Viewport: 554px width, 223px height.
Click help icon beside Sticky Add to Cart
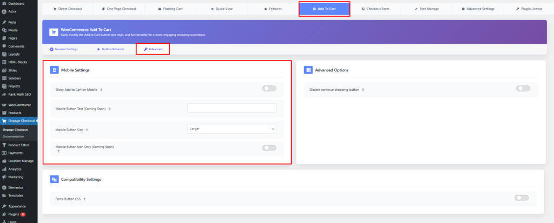pos(101,90)
